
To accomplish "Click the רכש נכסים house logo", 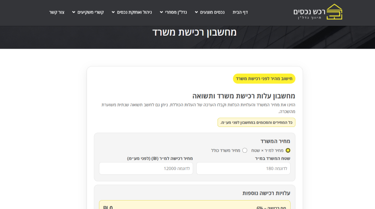I will pos(318,12).
